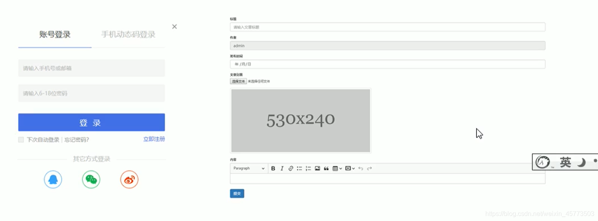Open the Paragraph heading style dropdown

pyautogui.click(x=249, y=169)
